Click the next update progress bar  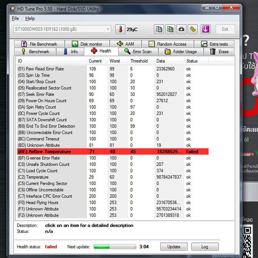coord(115,246)
